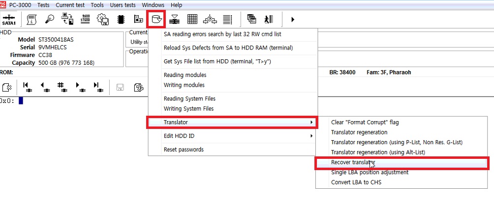The height and width of the screenshot is (201, 494).
Task: Click the BR: 38400 status text
Action: (342, 73)
